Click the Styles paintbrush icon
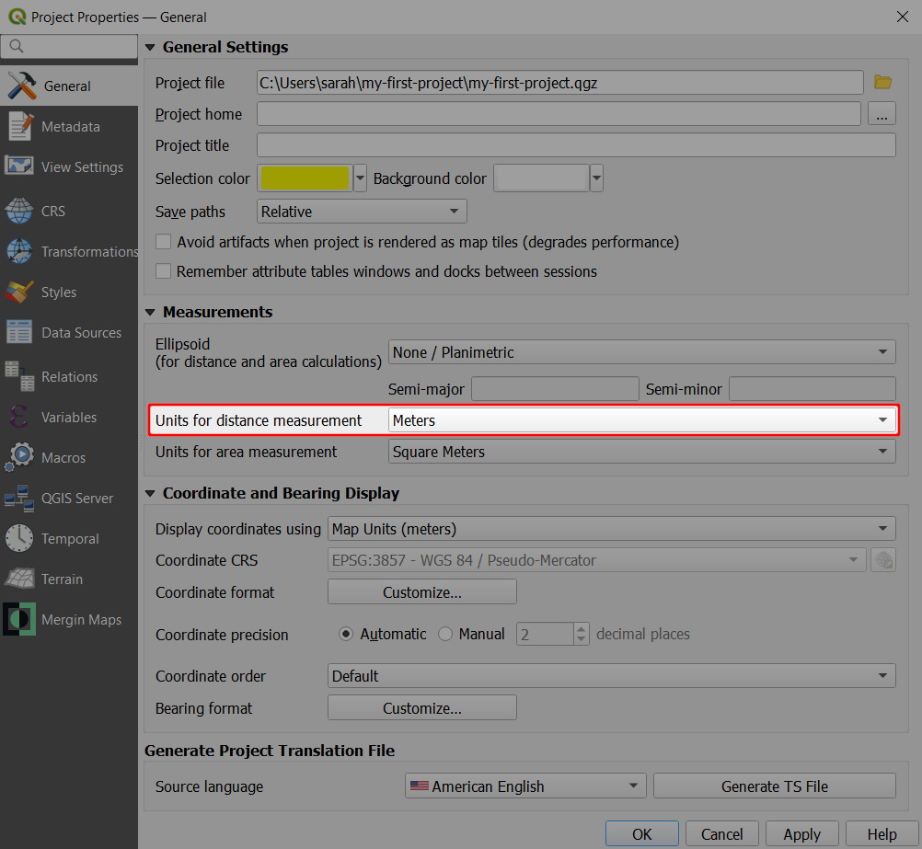 [18, 293]
